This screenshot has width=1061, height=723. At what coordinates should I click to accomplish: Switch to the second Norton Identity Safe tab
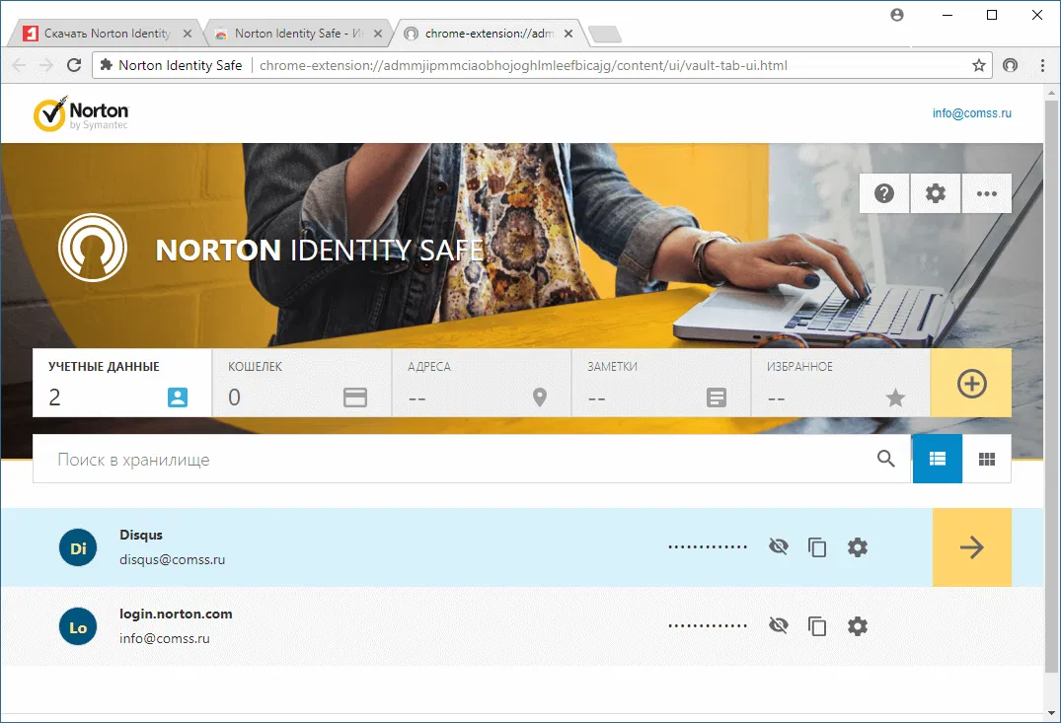pyautogui.click(x=298, y=34)
